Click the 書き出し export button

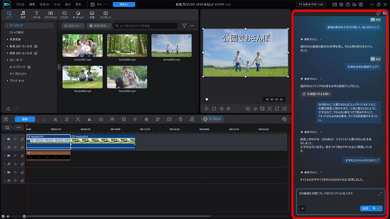[124, 4]
